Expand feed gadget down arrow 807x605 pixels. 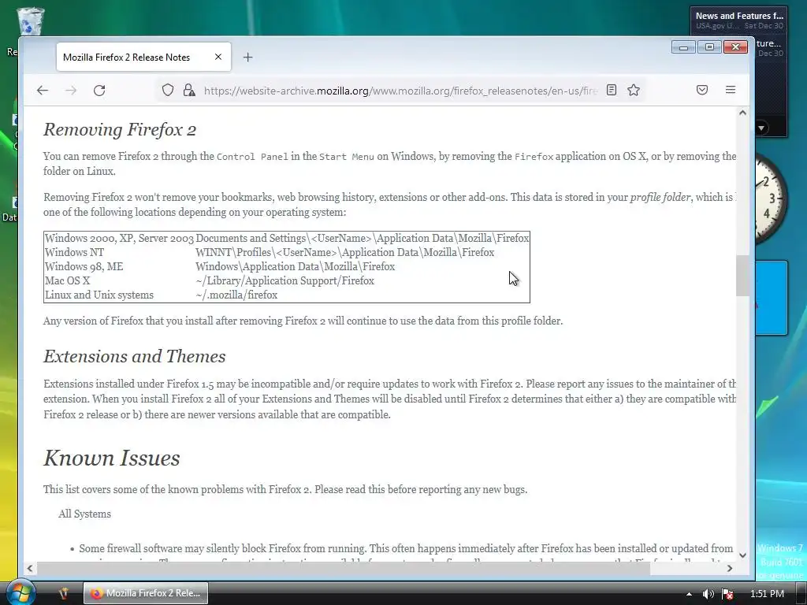point(761,127)
